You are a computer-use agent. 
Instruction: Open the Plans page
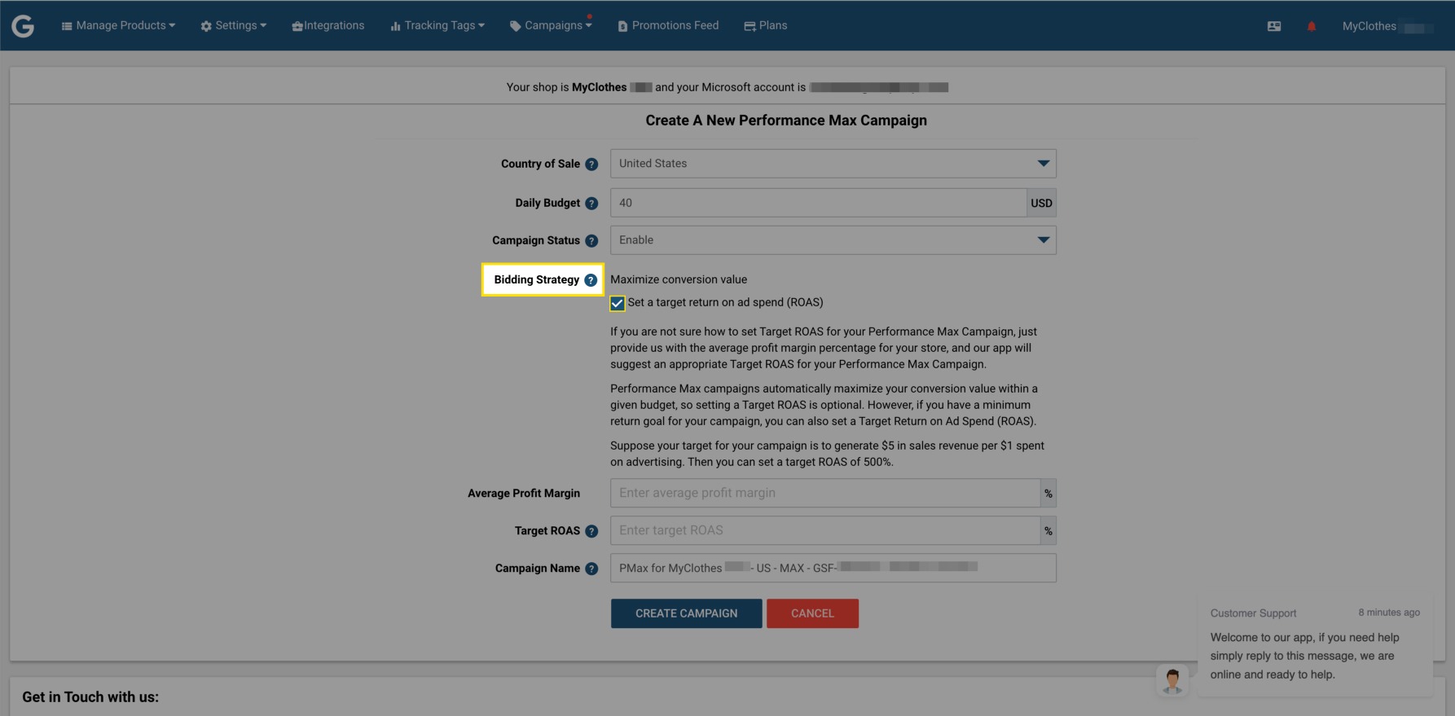click(766, 26)
